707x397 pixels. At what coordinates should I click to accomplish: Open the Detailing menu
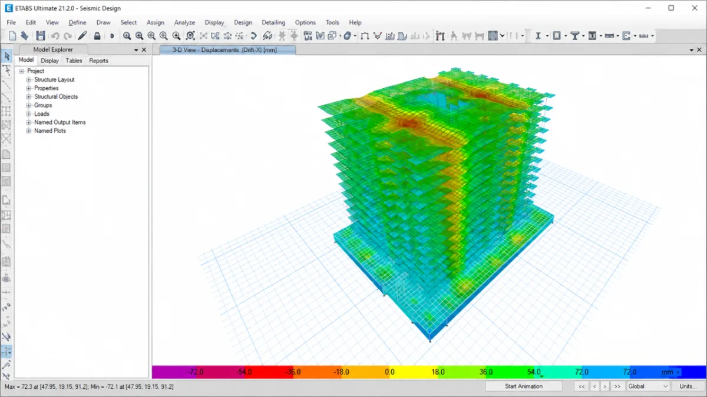tap(273, 22)
